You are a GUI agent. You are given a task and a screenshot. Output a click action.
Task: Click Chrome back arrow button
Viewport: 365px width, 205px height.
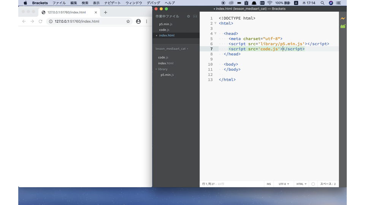(24, 21)
